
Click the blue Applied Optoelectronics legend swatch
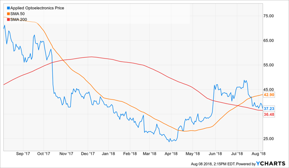8,8
